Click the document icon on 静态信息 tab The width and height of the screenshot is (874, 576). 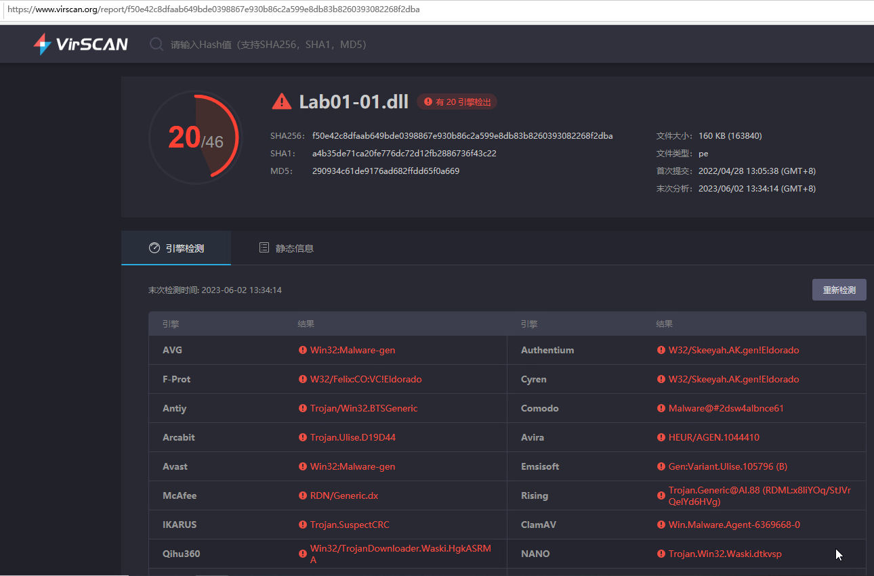pos(264,248)
